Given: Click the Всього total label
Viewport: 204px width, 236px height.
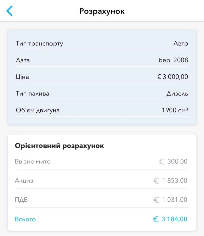Looking at the screenshot, I should pyautogui.click(x=25, y=219).
